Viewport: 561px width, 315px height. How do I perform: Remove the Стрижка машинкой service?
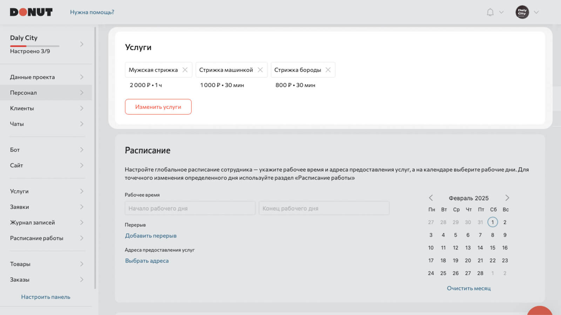tap(260, 70)
